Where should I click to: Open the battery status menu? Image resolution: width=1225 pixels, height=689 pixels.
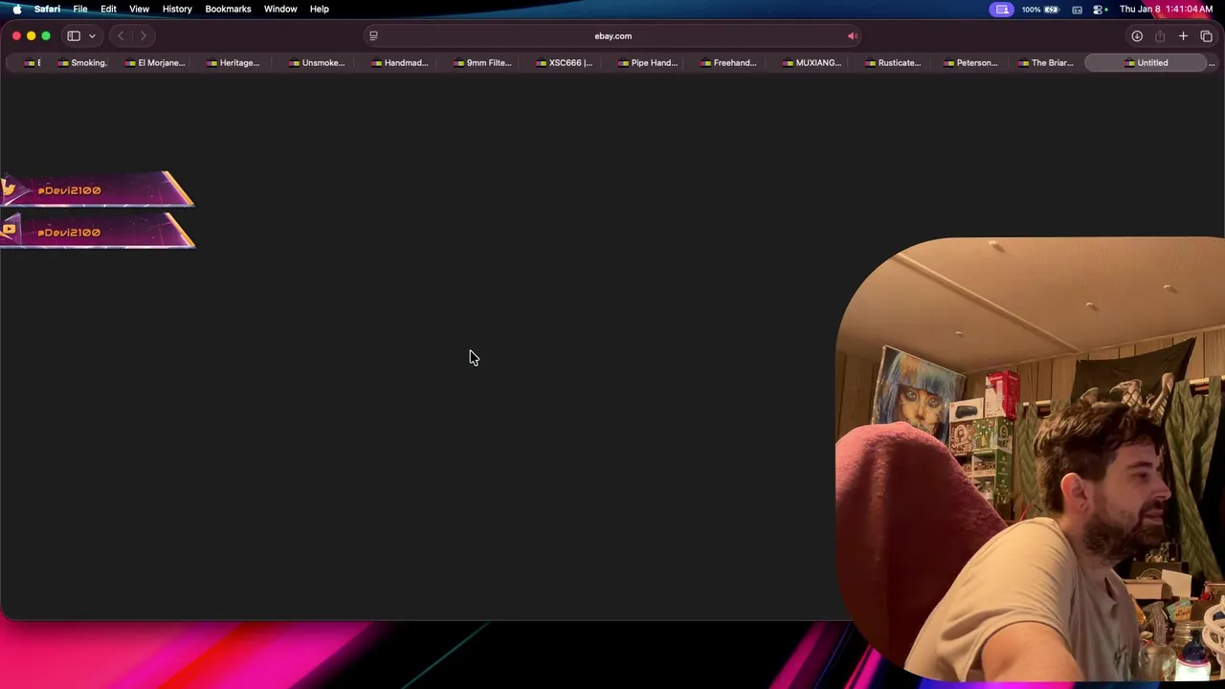pyautogui.click(x=1040, y=9)
